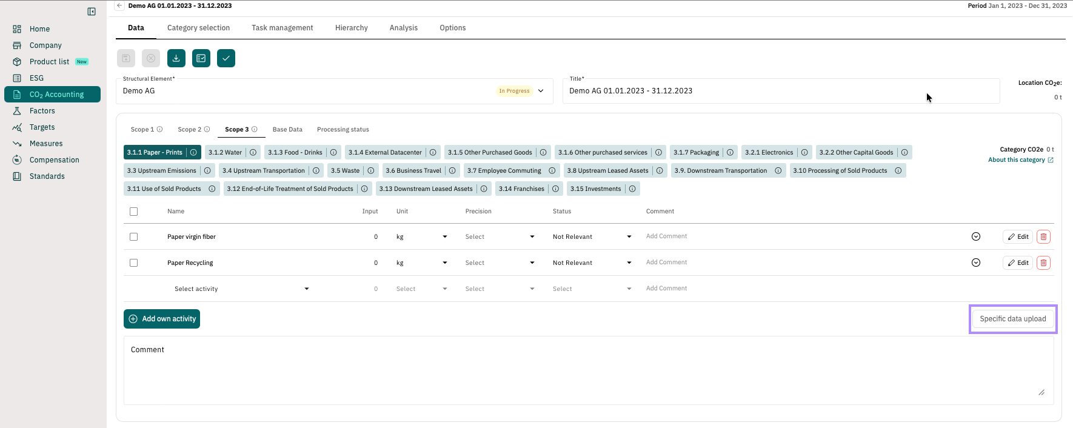Open info icon next to Scope 2
Screen dimensions: 1073x428
207,129
